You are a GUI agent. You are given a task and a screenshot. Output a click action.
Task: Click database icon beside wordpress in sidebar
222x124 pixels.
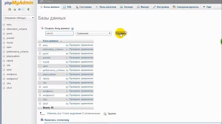pyautogui.click(x=4, y=74)
